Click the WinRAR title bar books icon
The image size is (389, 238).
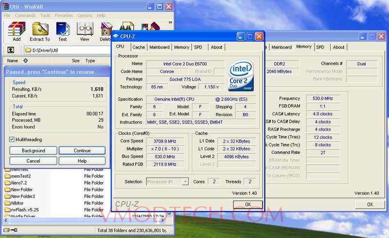(5, 6)
